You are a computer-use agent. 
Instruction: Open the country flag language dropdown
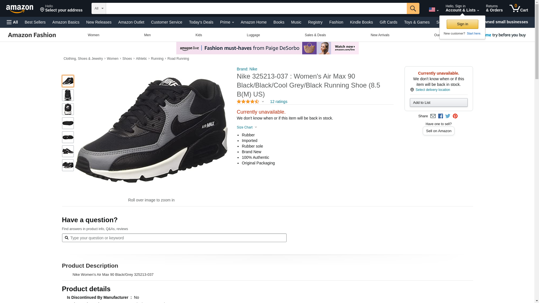433,10
